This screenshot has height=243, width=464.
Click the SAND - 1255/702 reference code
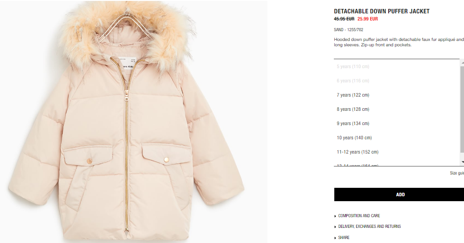349,29
